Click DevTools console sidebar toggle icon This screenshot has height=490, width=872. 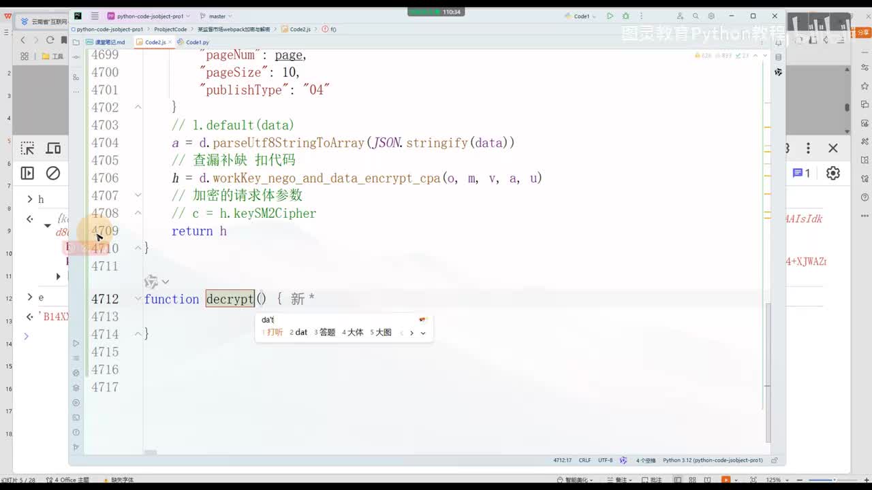(27, 174)
